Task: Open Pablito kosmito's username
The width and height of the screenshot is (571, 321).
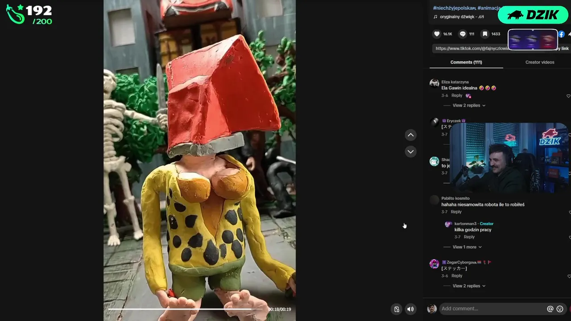Action: (455, 198)
